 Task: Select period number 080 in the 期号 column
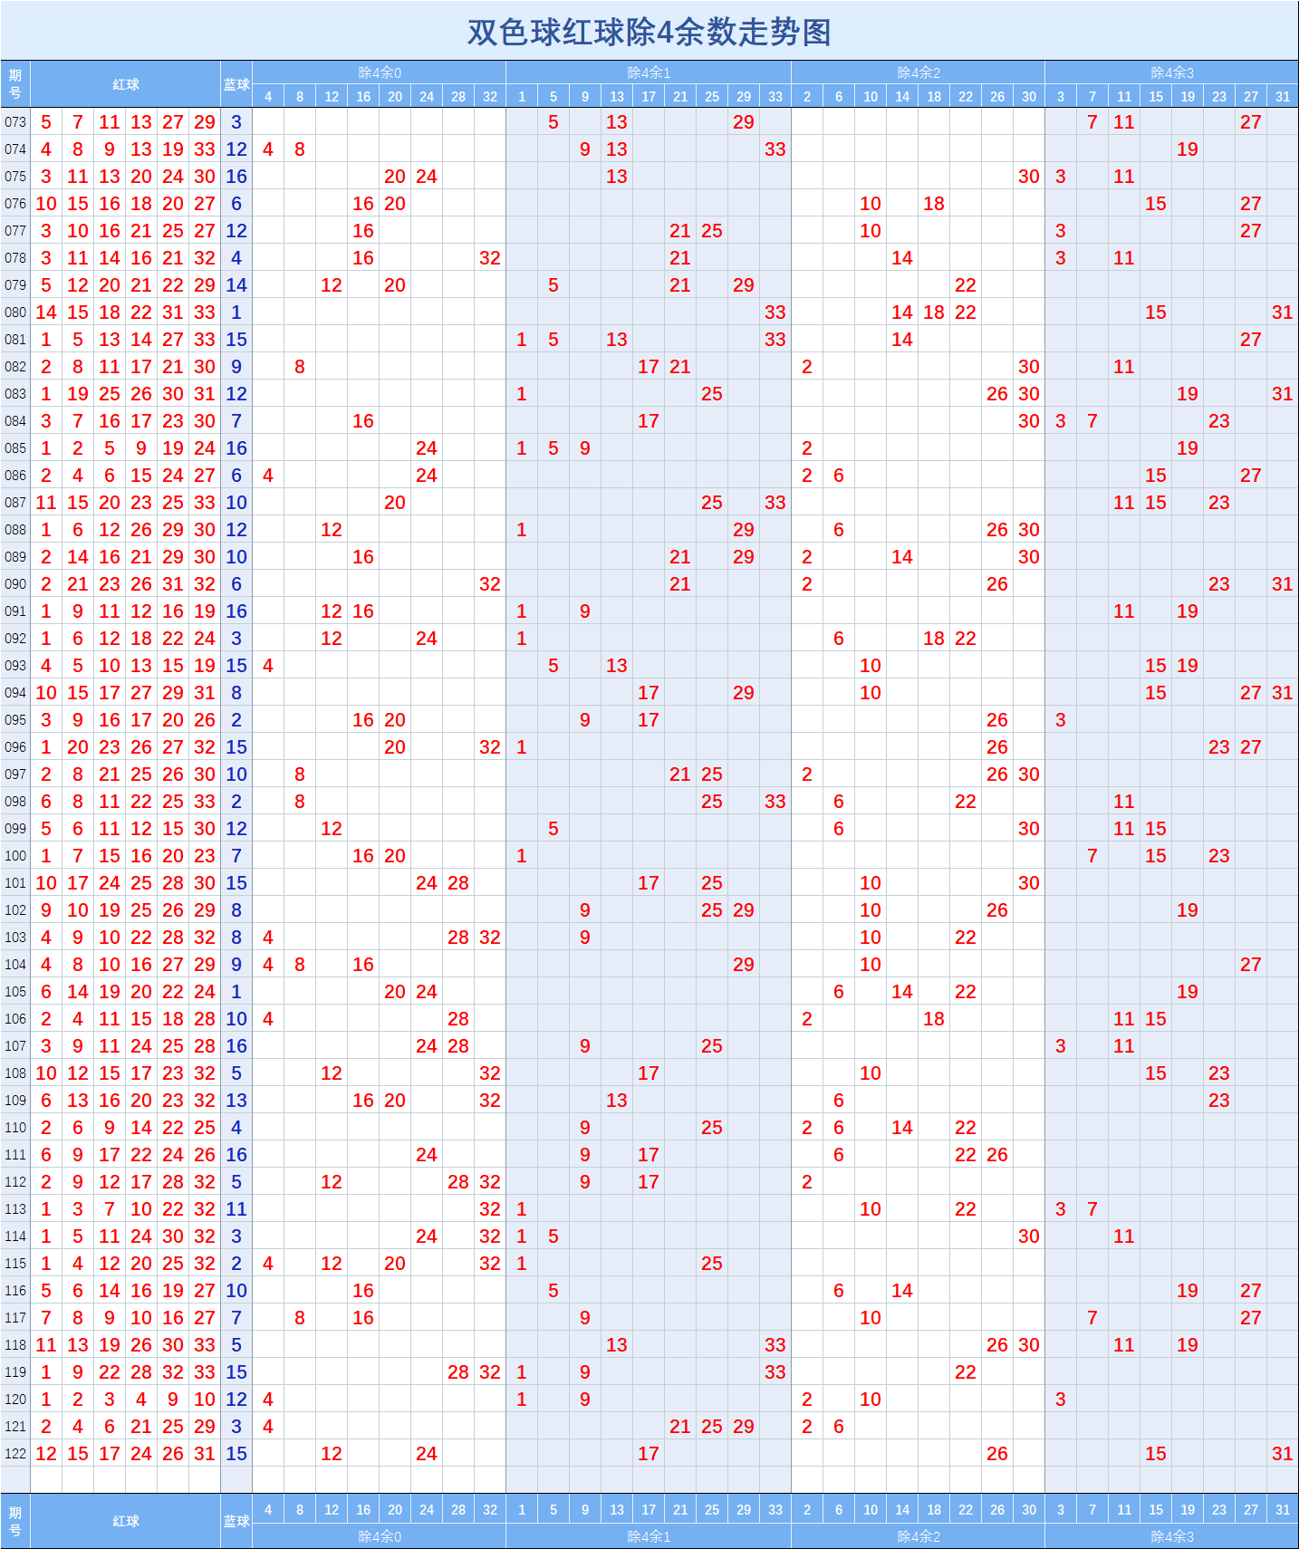click(x=15, y=312)
